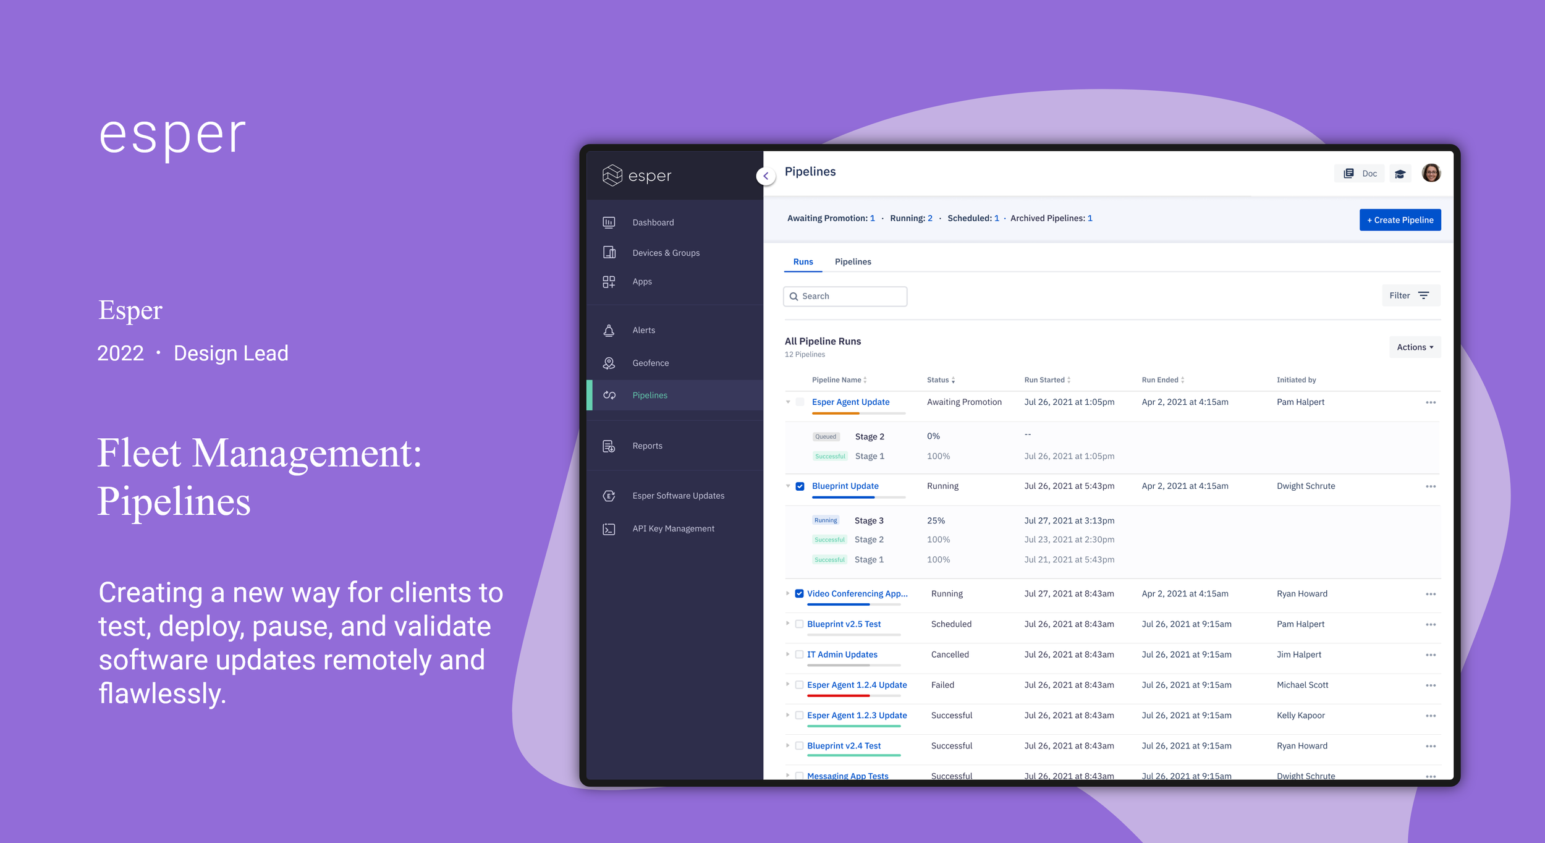This screenshot has width=1545, height=843.
Task: Check the Blueprint v2.4 Test checkbox
Action: coord(799,746)
